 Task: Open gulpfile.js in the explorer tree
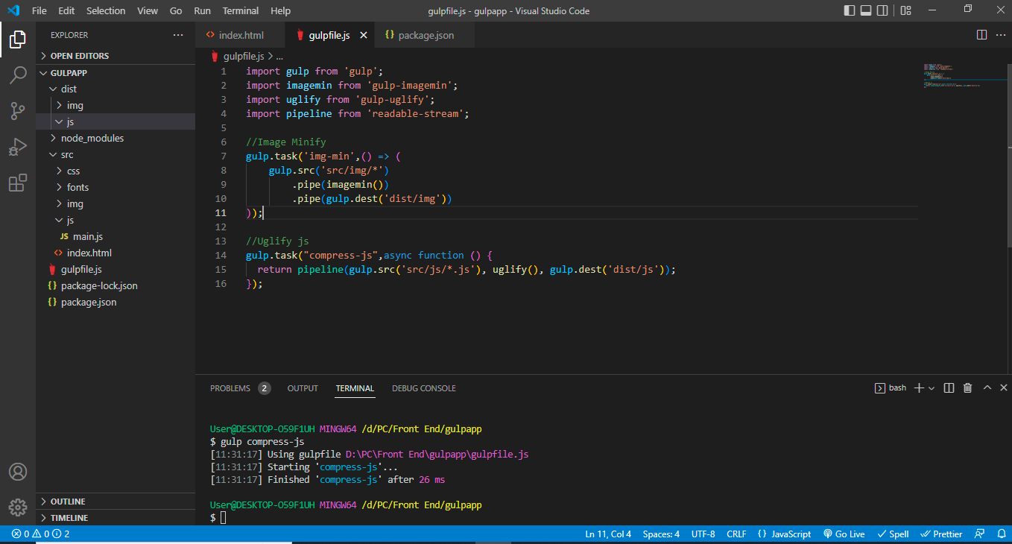(x=116, y=269)
